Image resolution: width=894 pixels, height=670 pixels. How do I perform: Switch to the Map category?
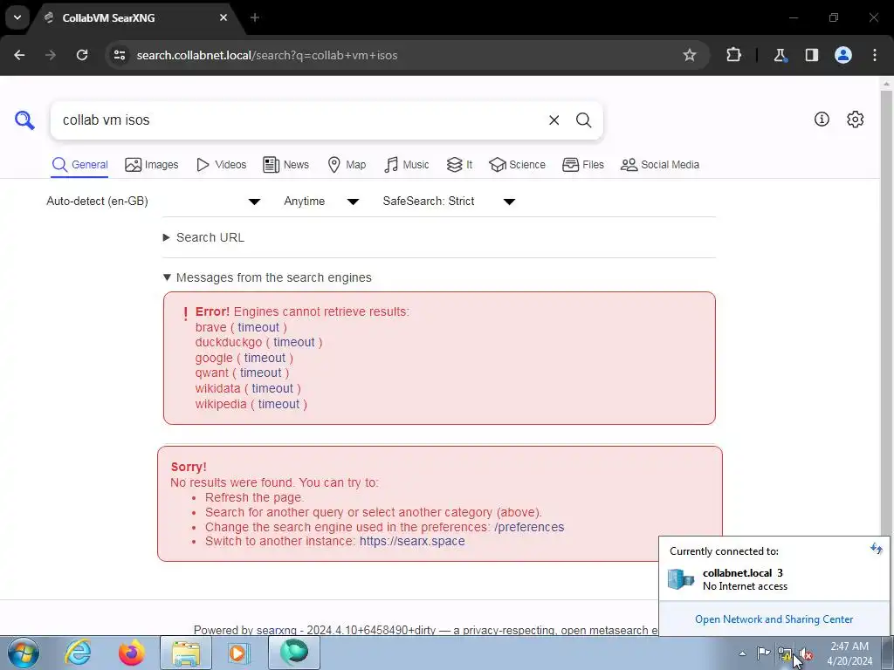pyautogui.click(x=347, y=165)
